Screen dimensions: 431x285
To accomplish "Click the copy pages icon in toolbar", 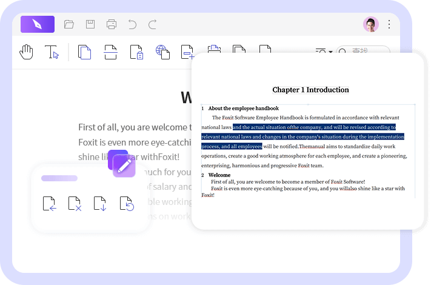I will pyautogui.click(x=85, y=52).
